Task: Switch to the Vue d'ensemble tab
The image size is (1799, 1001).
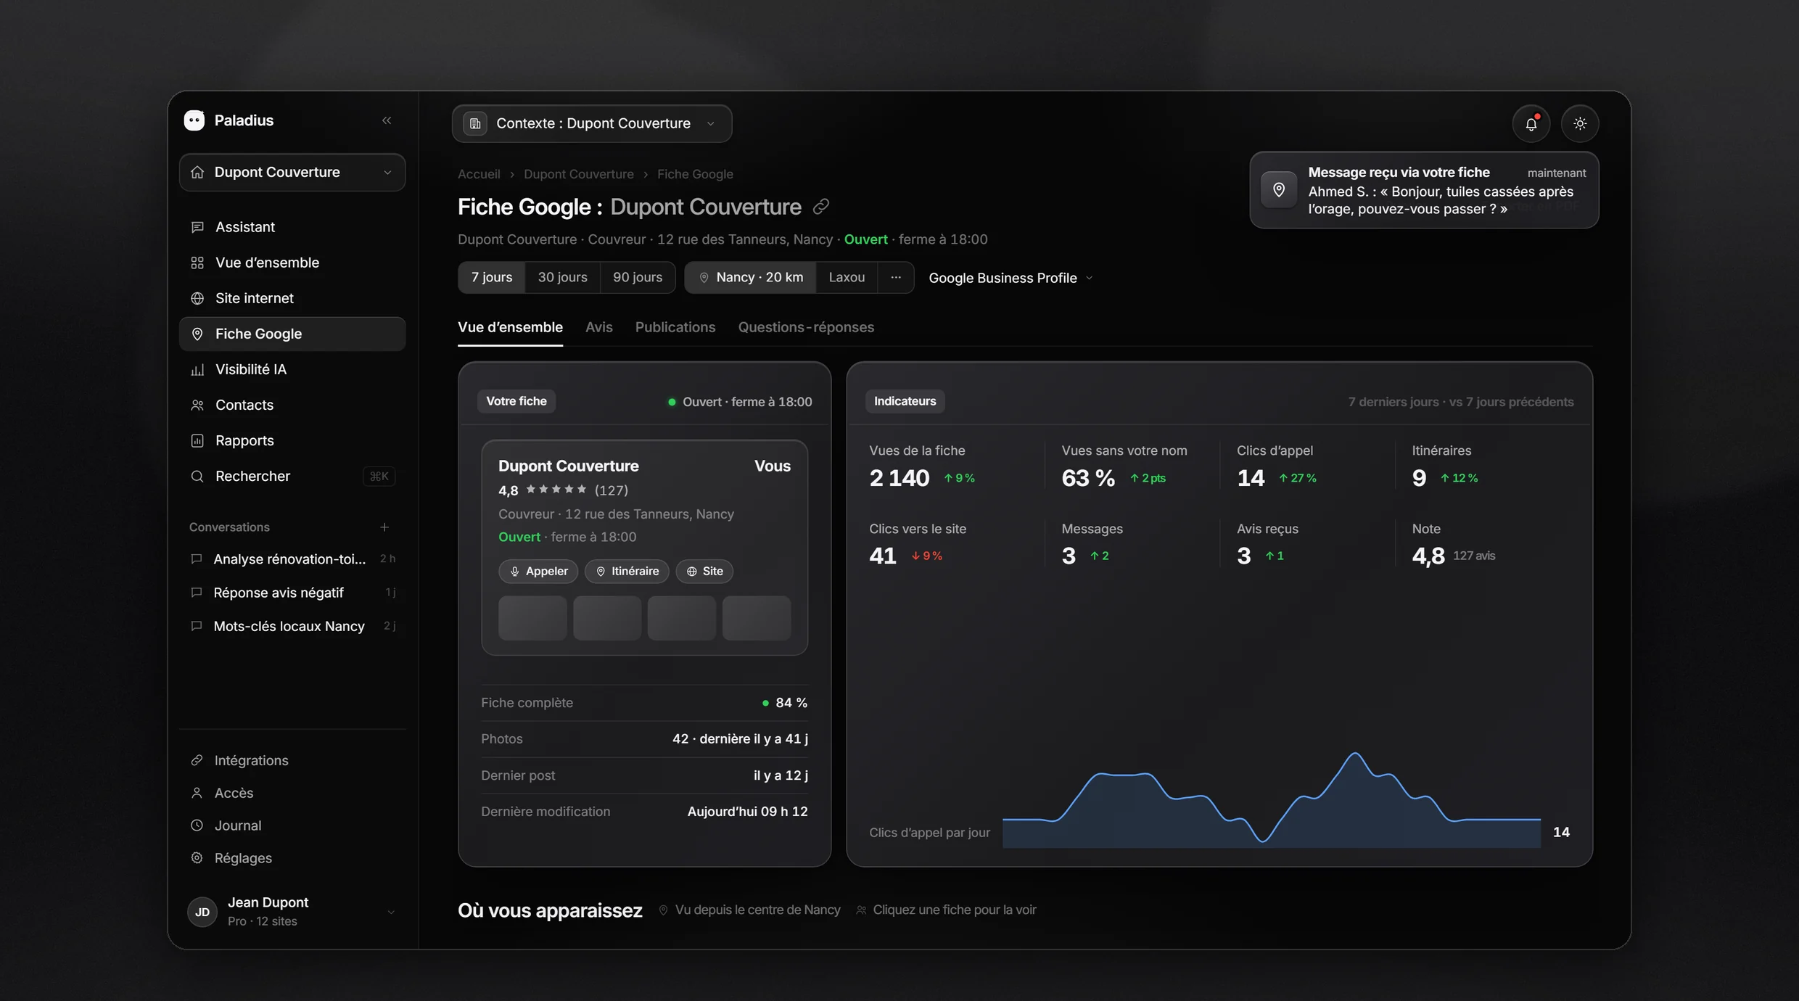Action: 510,327
